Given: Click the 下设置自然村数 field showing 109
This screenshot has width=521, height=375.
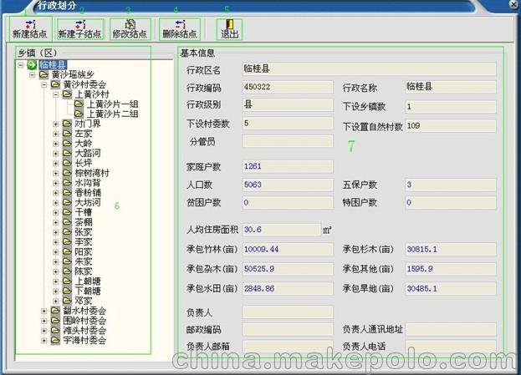Looking at the screenshot, I should coord(451,126).
